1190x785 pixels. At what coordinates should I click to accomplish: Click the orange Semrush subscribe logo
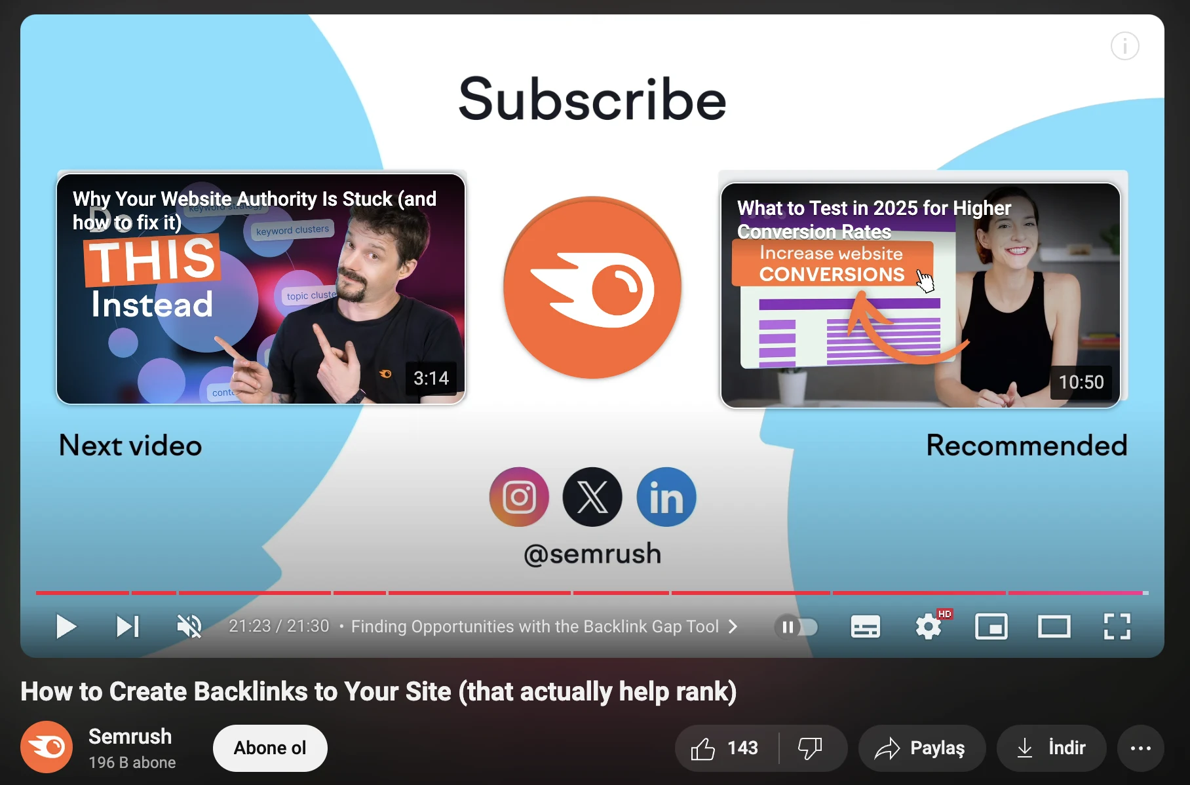(592, 287)
